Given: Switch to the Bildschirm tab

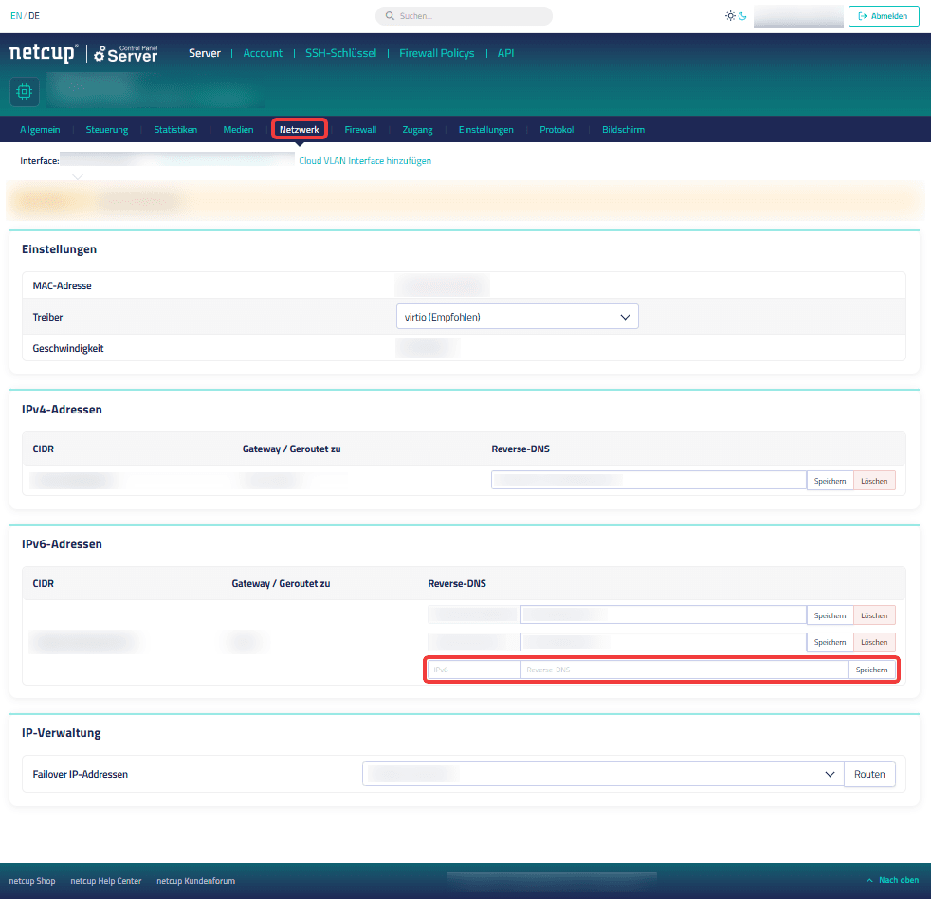Looking at the screenshot, I should (x=623, y=130).
